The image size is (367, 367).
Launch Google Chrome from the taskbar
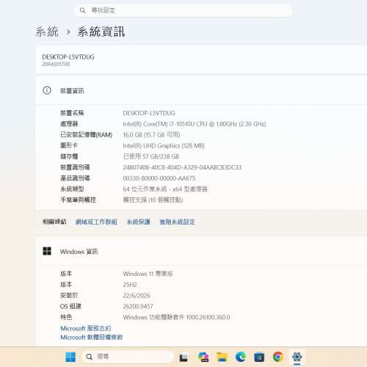tap(278, 357)
